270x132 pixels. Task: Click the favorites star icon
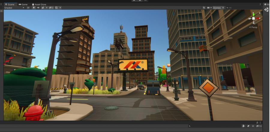[x=253, y=126]
